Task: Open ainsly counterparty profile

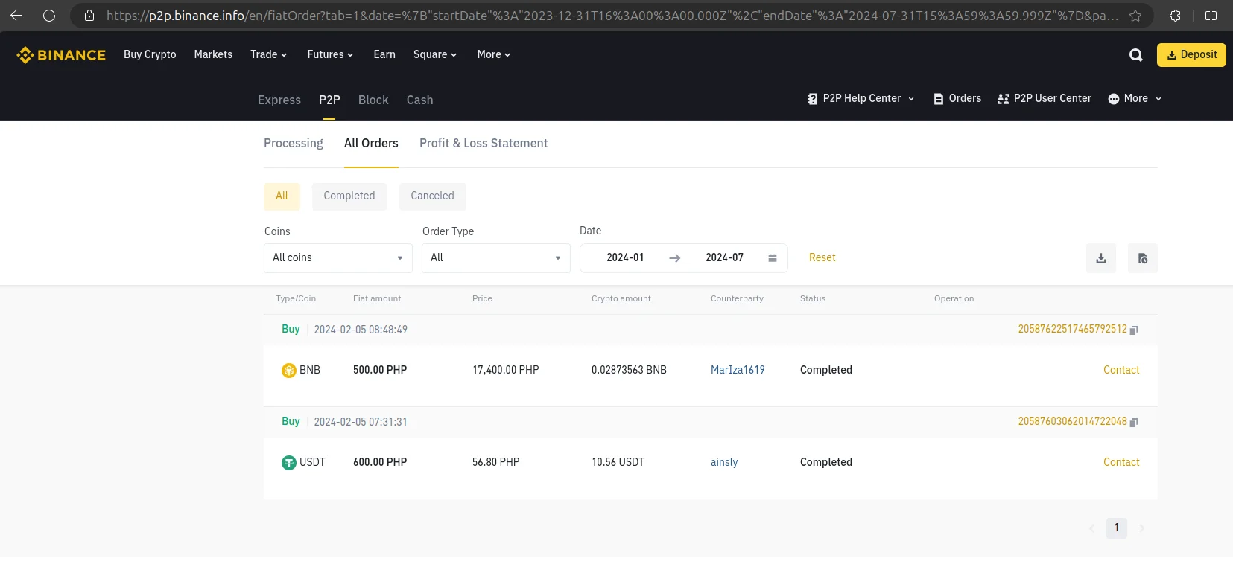Action: 724,462
